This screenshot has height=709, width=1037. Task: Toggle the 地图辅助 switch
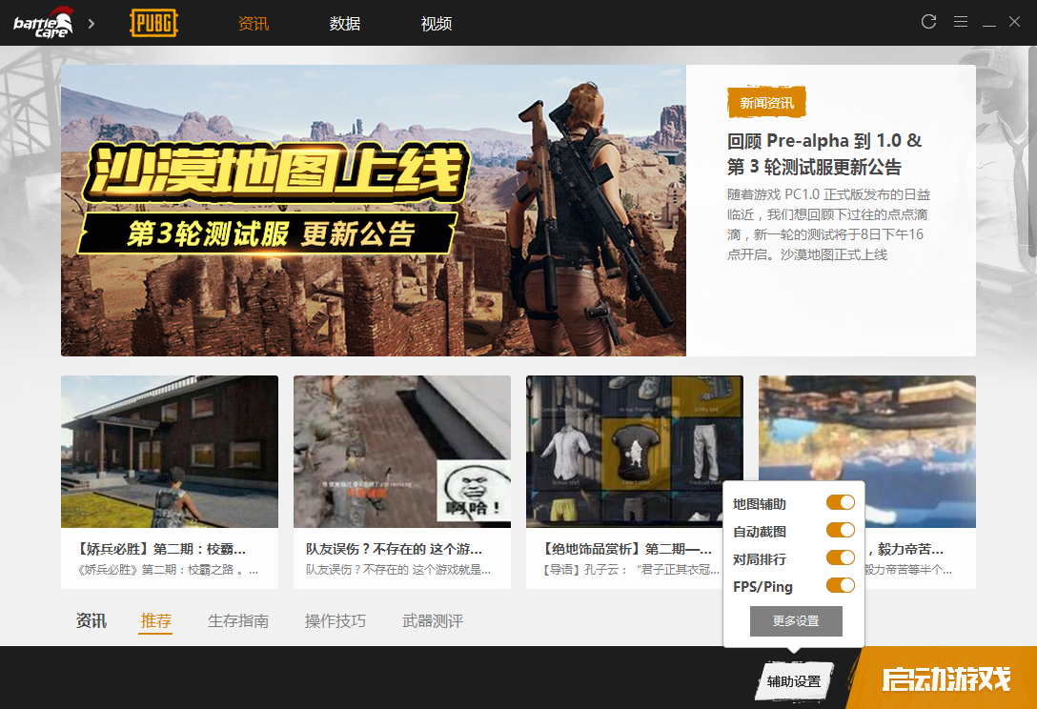tap(841, 502)
